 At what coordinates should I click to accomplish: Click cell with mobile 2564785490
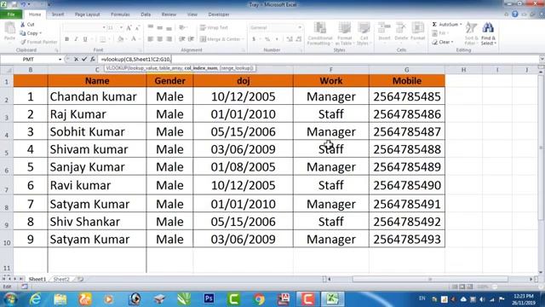[x=407, y=185]
